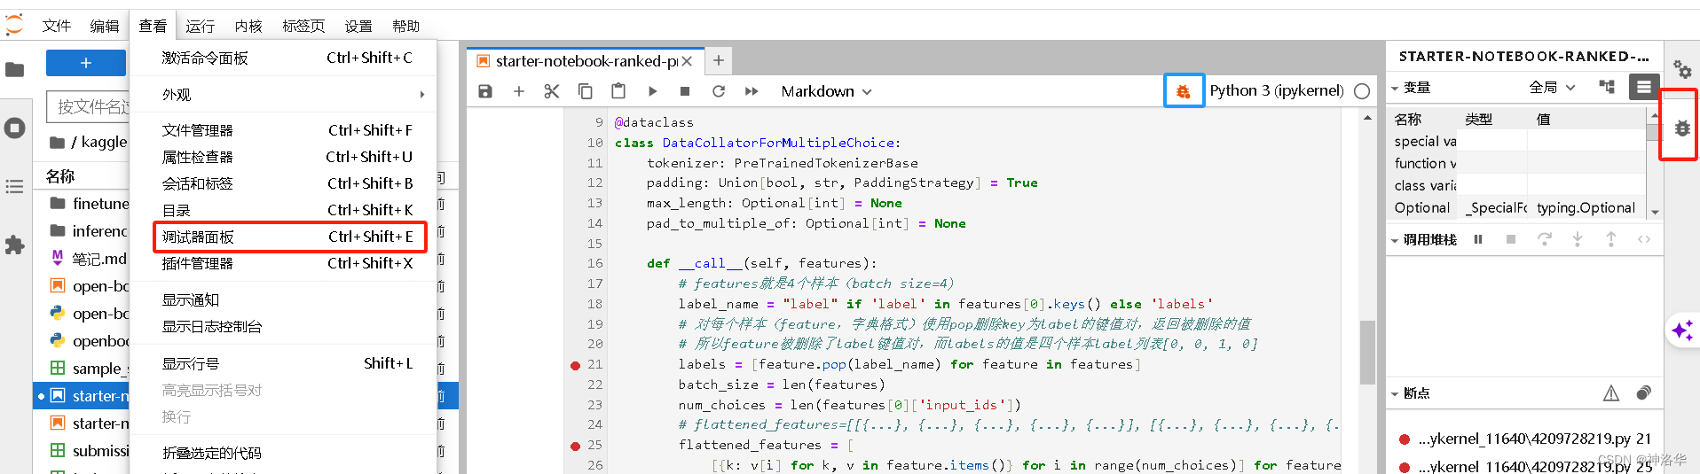
Task: Pause or continue in call stack toolbar
Action: (1478, 239)
